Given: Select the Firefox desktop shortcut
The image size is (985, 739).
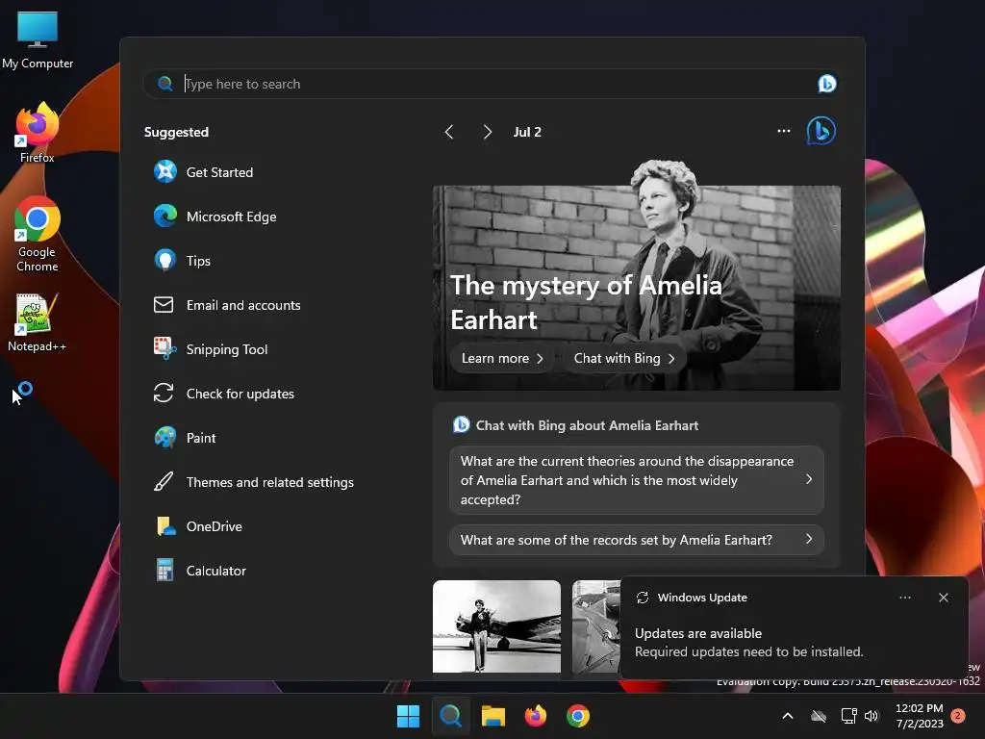Looking at the screenshot, I should click(38, 133).
